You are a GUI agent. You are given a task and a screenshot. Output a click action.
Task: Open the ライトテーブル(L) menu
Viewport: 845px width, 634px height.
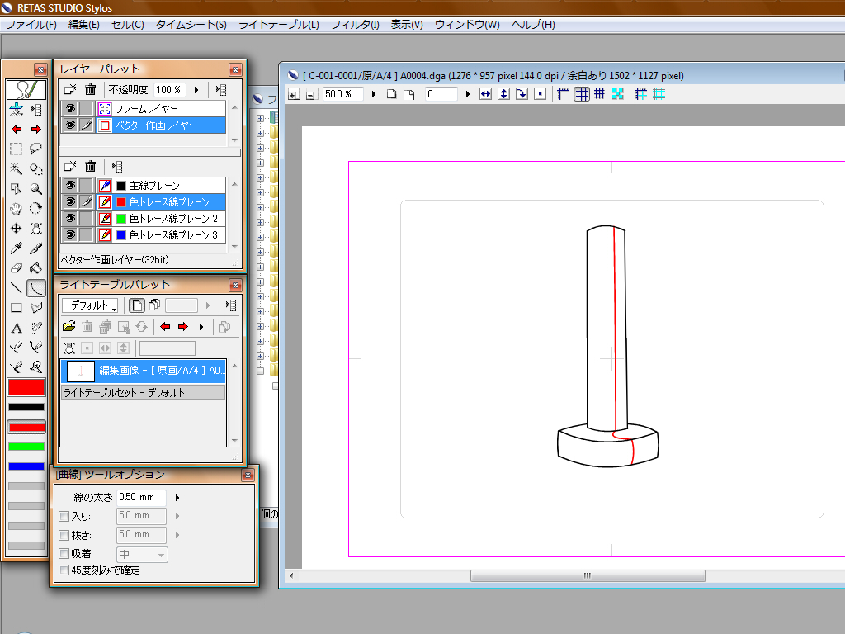click(x=279, y=25)
